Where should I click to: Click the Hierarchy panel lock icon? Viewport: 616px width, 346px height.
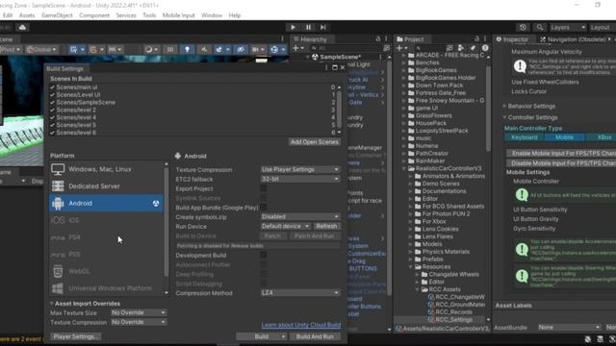378,38
